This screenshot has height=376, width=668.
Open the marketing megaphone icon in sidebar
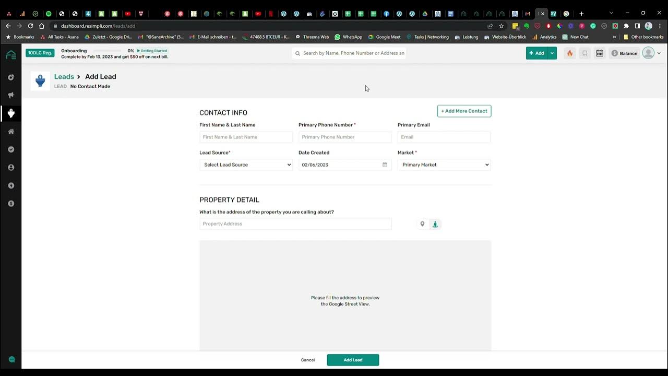pyautogui.click(x=11, y=95)
